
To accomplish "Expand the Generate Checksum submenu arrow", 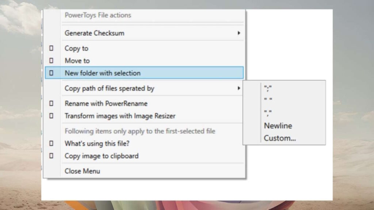I will (239, 33).
